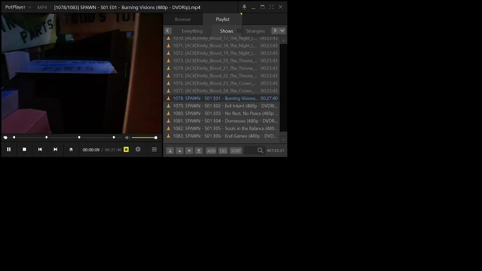Click the video display area

pyautogui.click(x=81, y=73)
